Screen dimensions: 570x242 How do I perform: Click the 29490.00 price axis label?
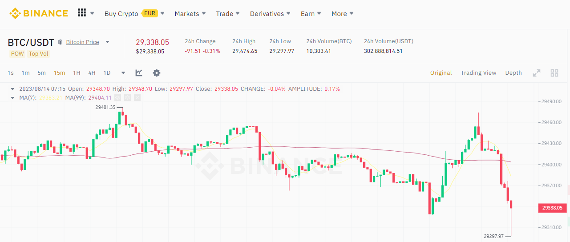coord(551,101)
